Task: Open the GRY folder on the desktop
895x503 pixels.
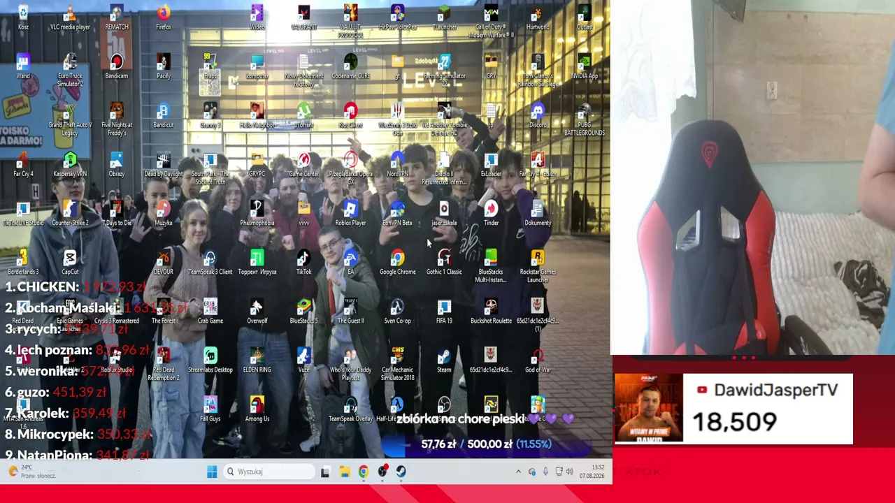Action: click(x=491, y=67)
